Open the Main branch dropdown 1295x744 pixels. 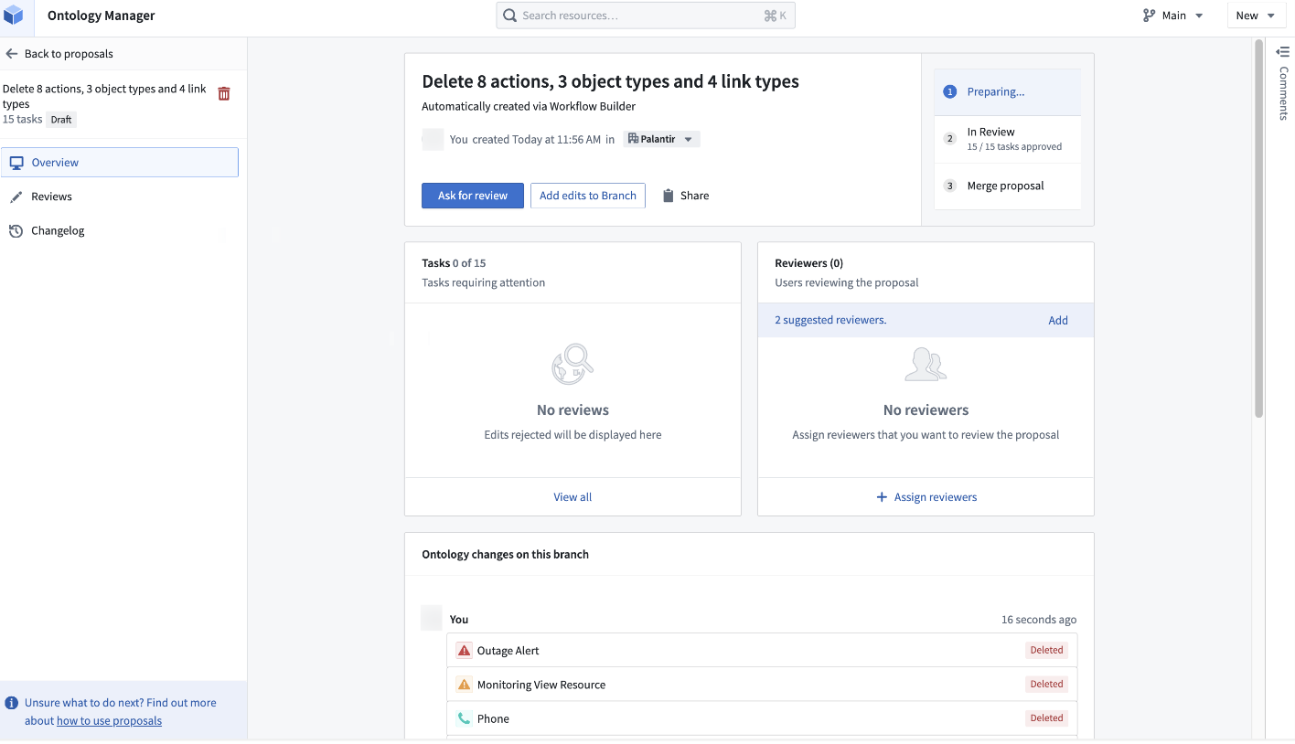(1173, 16)
